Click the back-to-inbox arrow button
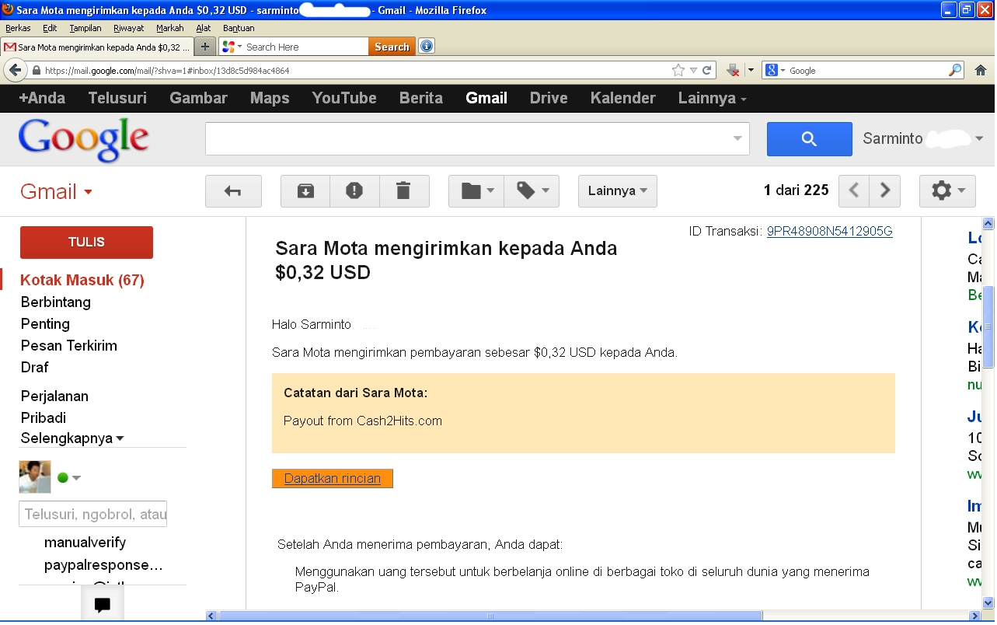The height and width of the screenshot is (625, 997). click(x=233, y=191)
